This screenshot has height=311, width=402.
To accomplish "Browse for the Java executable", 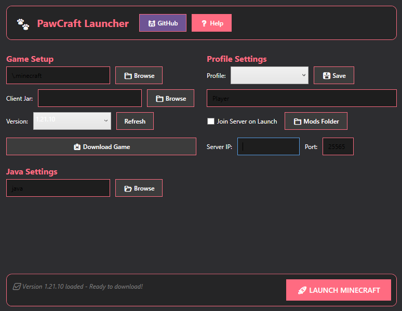I will pyautogui.click(x=139, y=188).
